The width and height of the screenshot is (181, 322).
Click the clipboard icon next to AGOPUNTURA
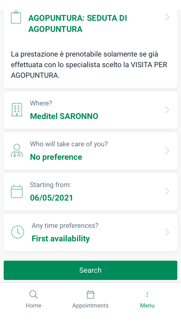[16, 17]
